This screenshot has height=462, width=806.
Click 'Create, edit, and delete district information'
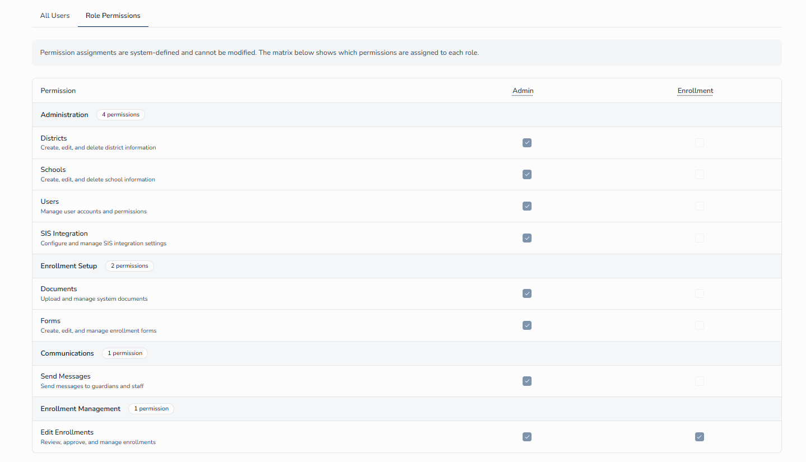pyautogui.click(x=99, y=148)
